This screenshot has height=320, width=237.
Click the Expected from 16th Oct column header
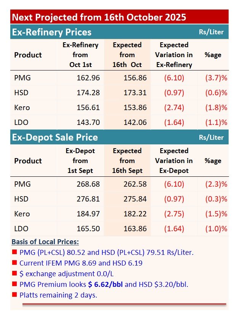tap(127, 55)
